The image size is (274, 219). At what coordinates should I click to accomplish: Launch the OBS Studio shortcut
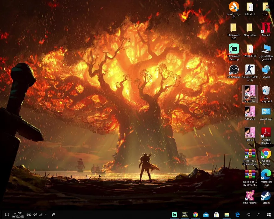234,71
